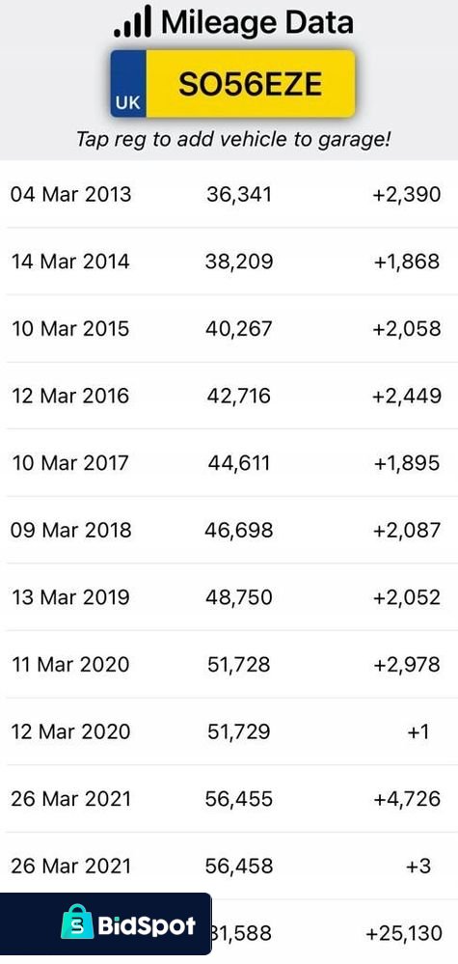The width and height of the screenshot is (458, 964).
Task: Tap the +3 change value
Action: coord(418,866)
